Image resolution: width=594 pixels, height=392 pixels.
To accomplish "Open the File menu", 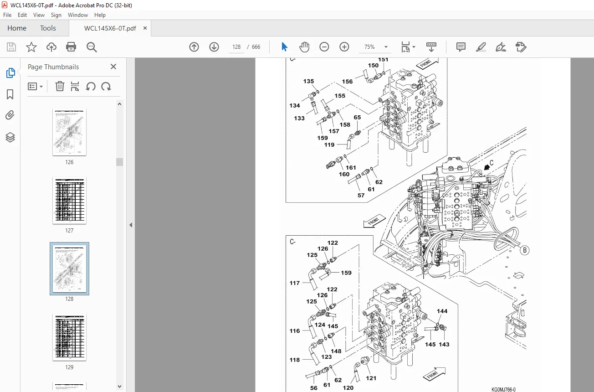I will point(7,15).
